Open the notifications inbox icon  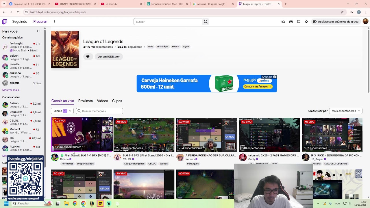click(291, 22)
